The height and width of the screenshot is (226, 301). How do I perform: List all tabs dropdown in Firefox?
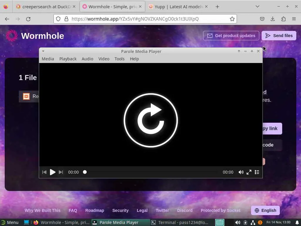[x=257, y=6]
